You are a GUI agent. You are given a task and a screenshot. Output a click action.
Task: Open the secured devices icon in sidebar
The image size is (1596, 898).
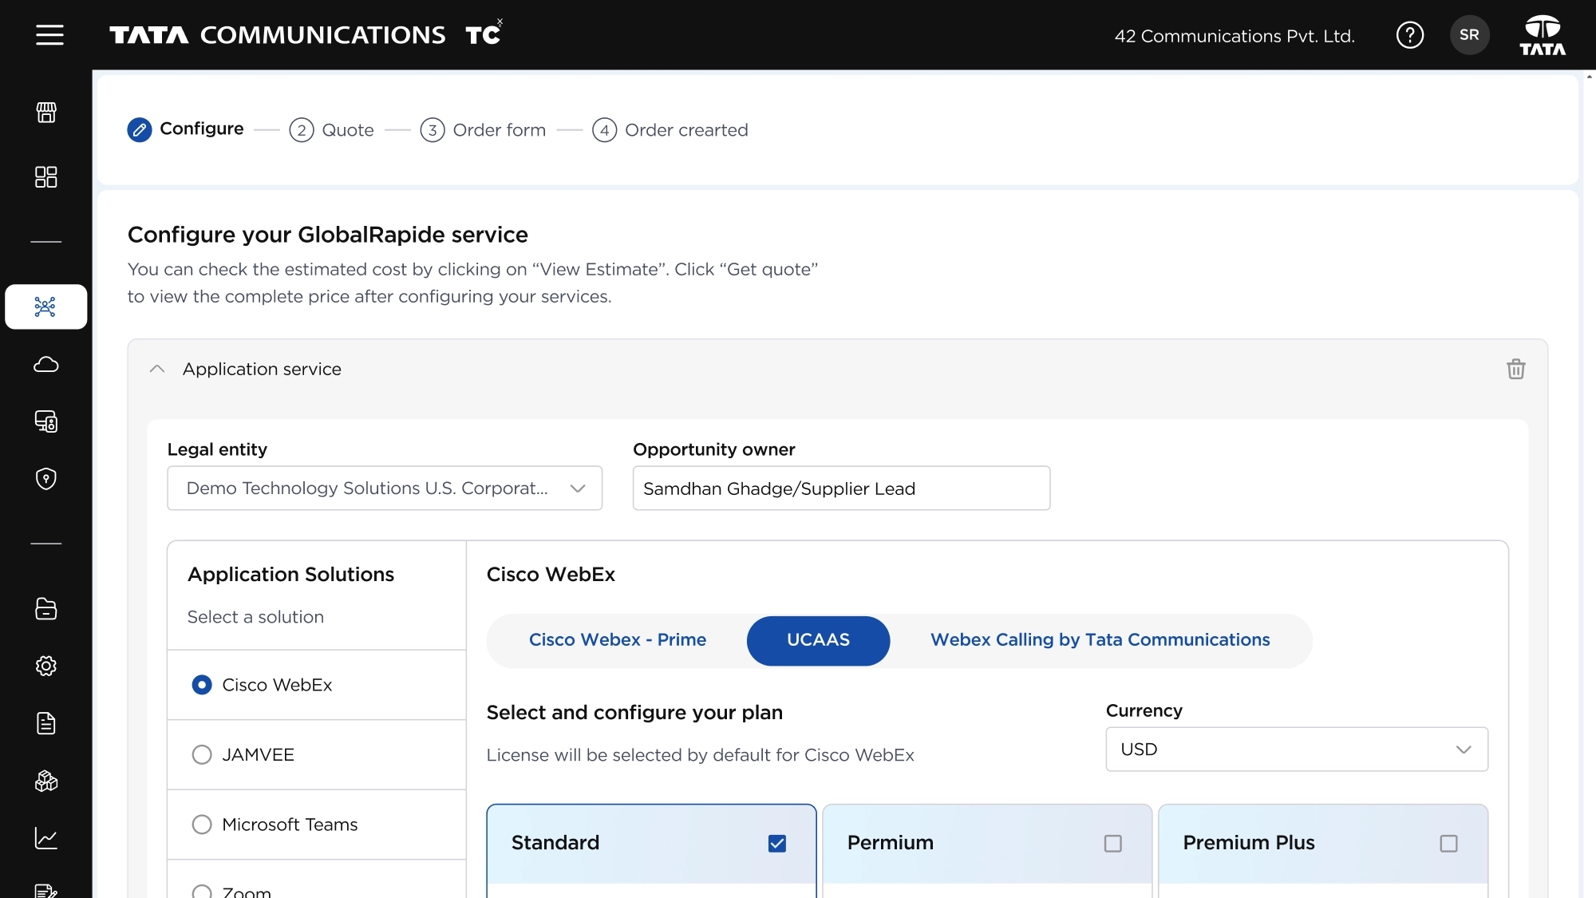(x=46, y=421)
